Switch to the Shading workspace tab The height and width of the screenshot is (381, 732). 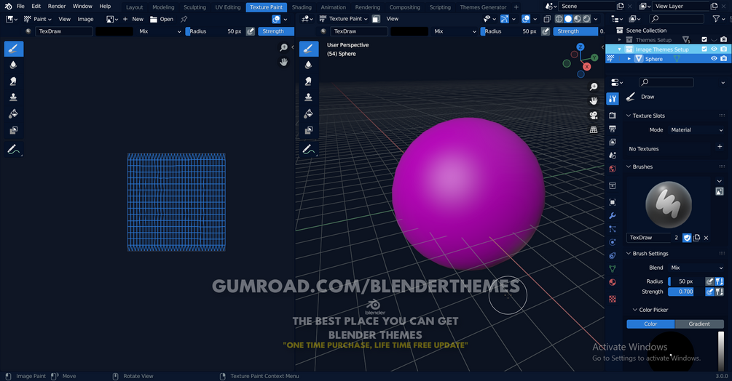[x=302, y=7]
